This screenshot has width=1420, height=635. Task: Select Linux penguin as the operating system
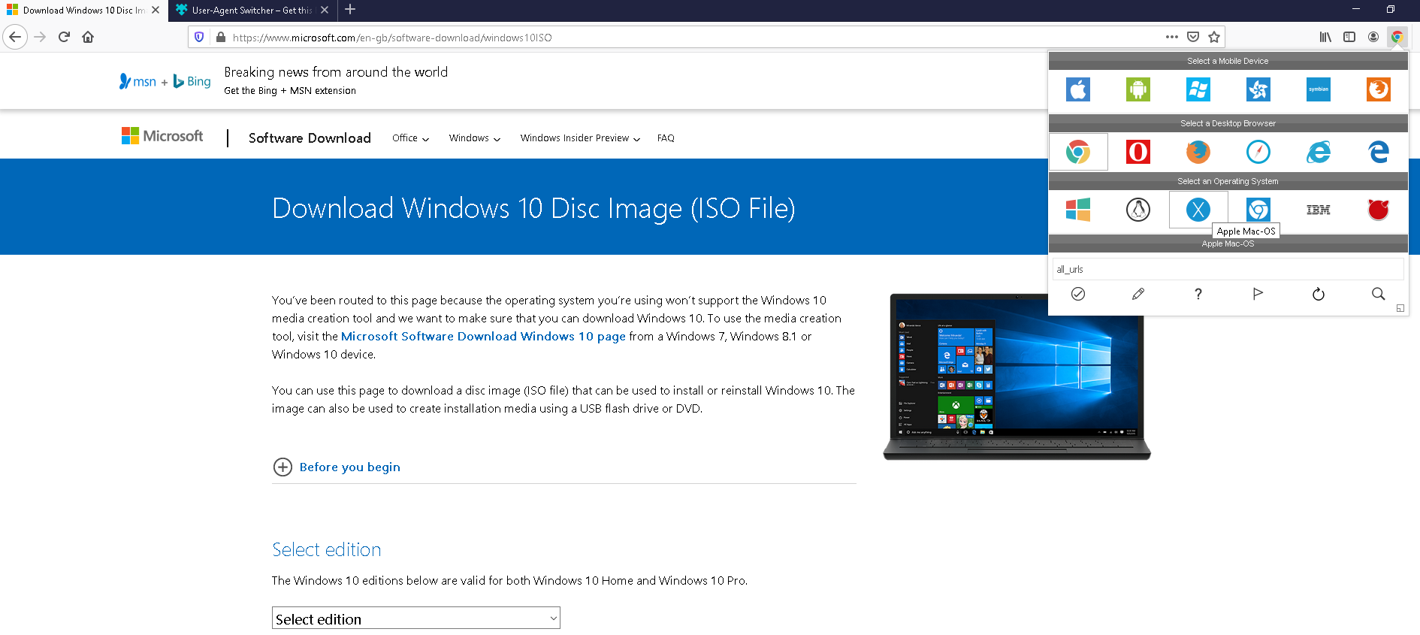1138,210
